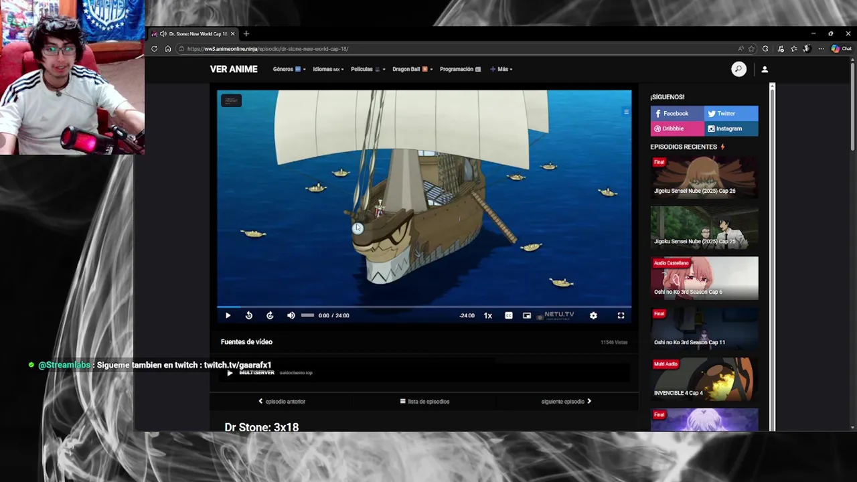This screenshot has width=857, height=482.
Task: Open Oshi no Ko 3rd Season Cap 11
Action: tap(704, 328)
